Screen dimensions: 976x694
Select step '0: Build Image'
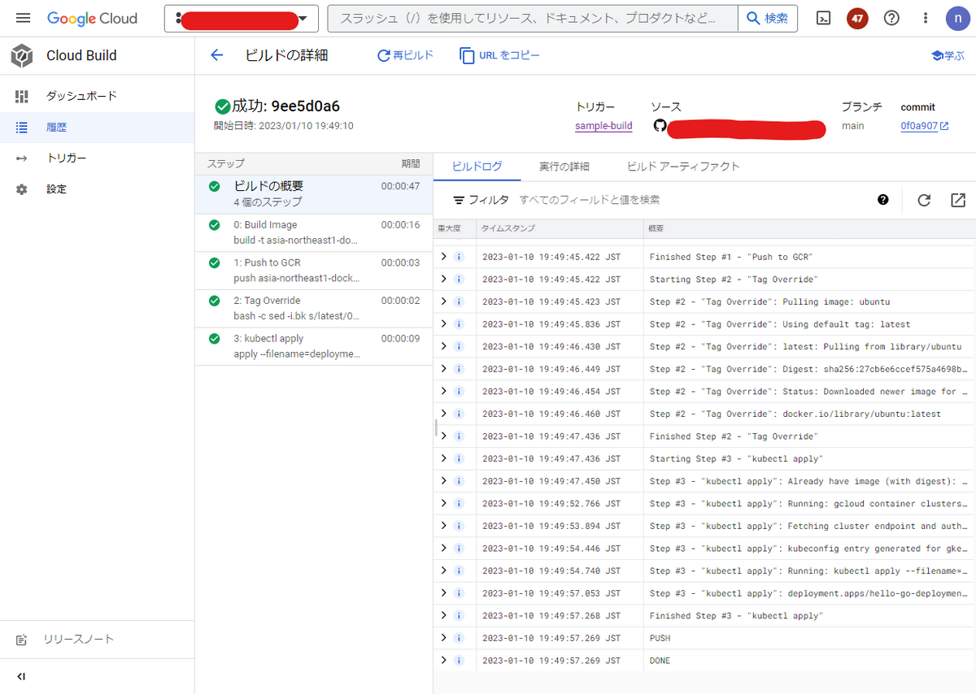(x=314, y=232)
